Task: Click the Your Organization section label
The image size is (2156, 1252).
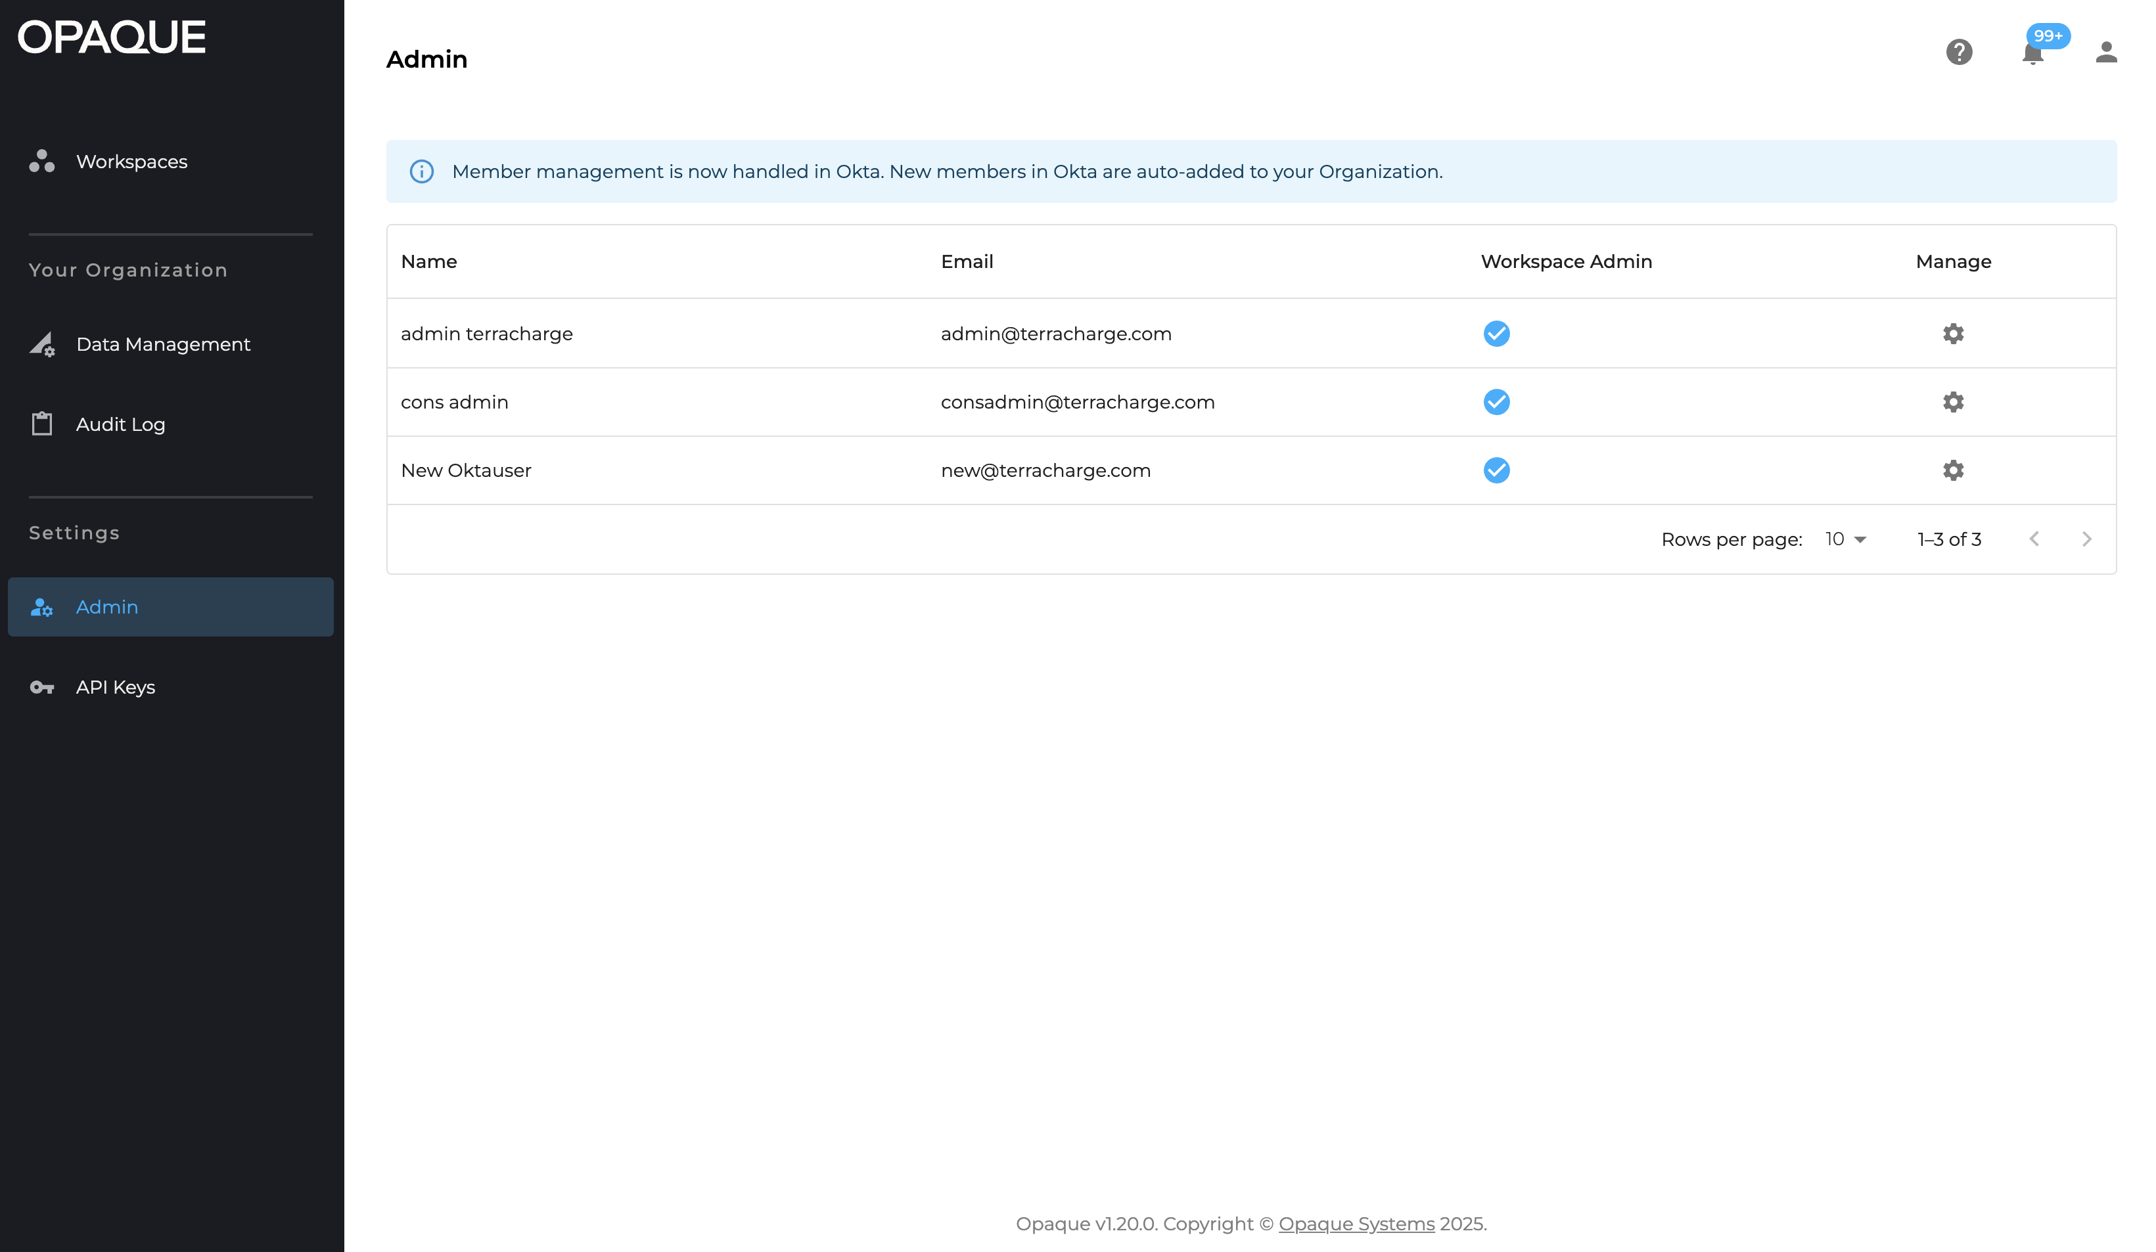Action: click(128, 270)
